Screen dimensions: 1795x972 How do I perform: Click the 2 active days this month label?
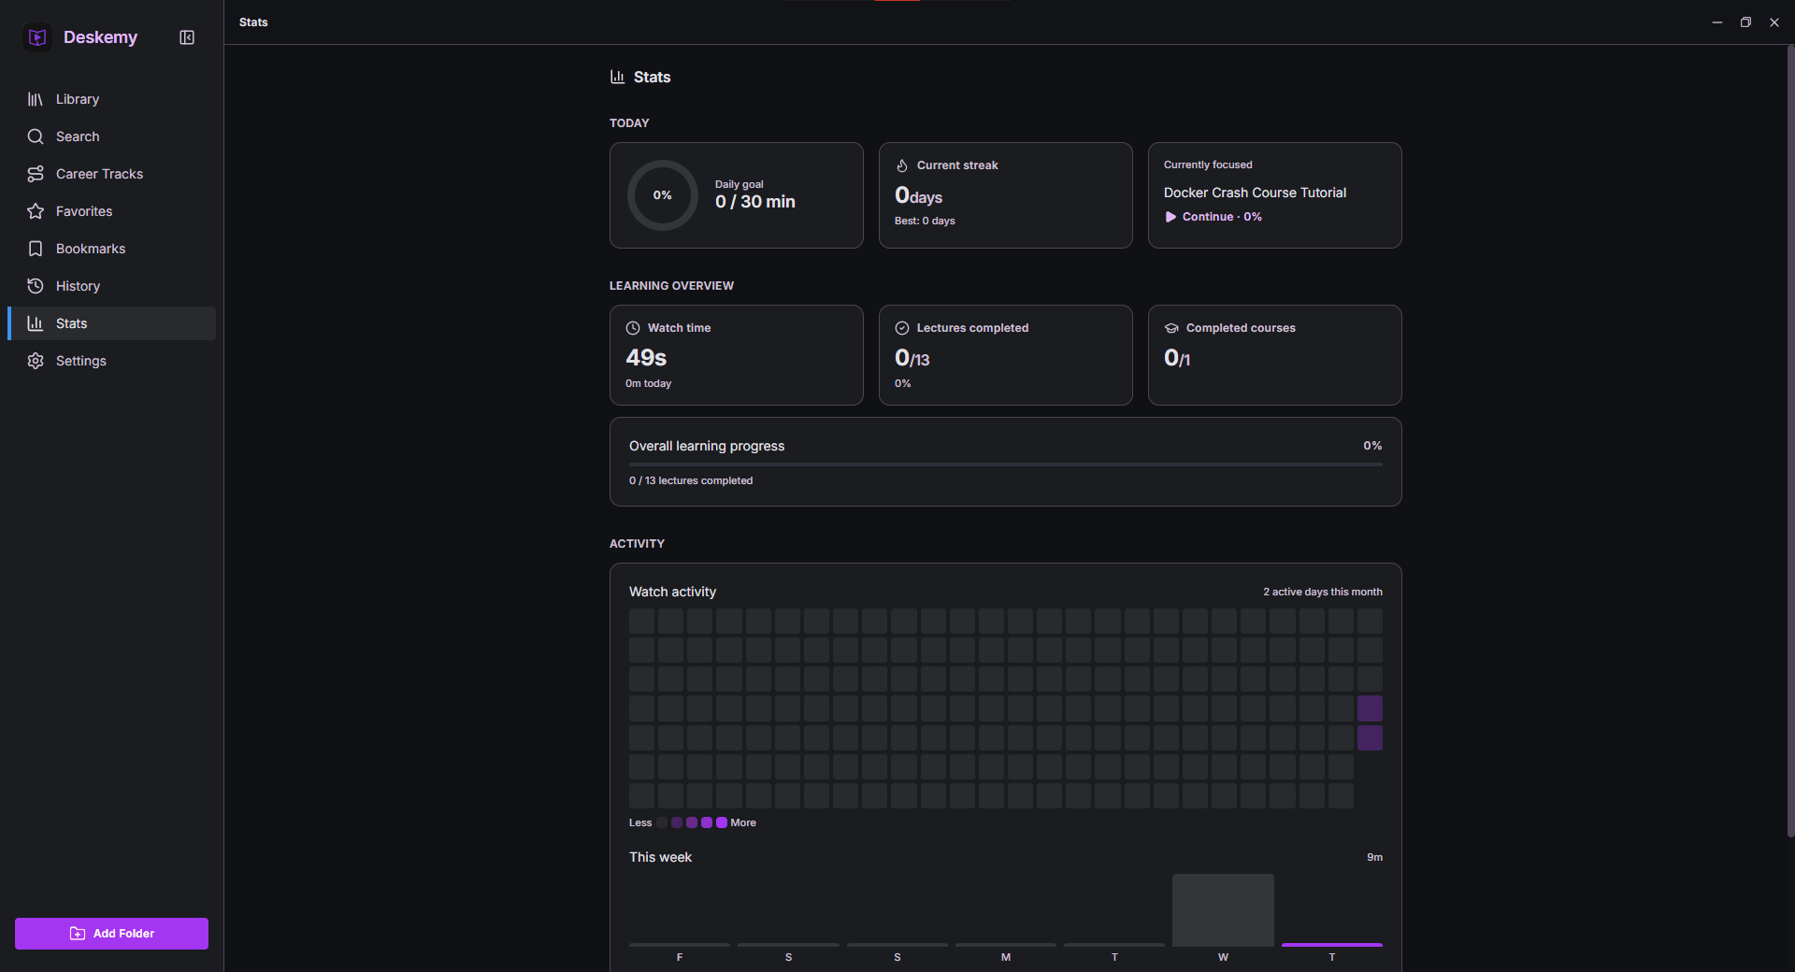coord(1323,592)
